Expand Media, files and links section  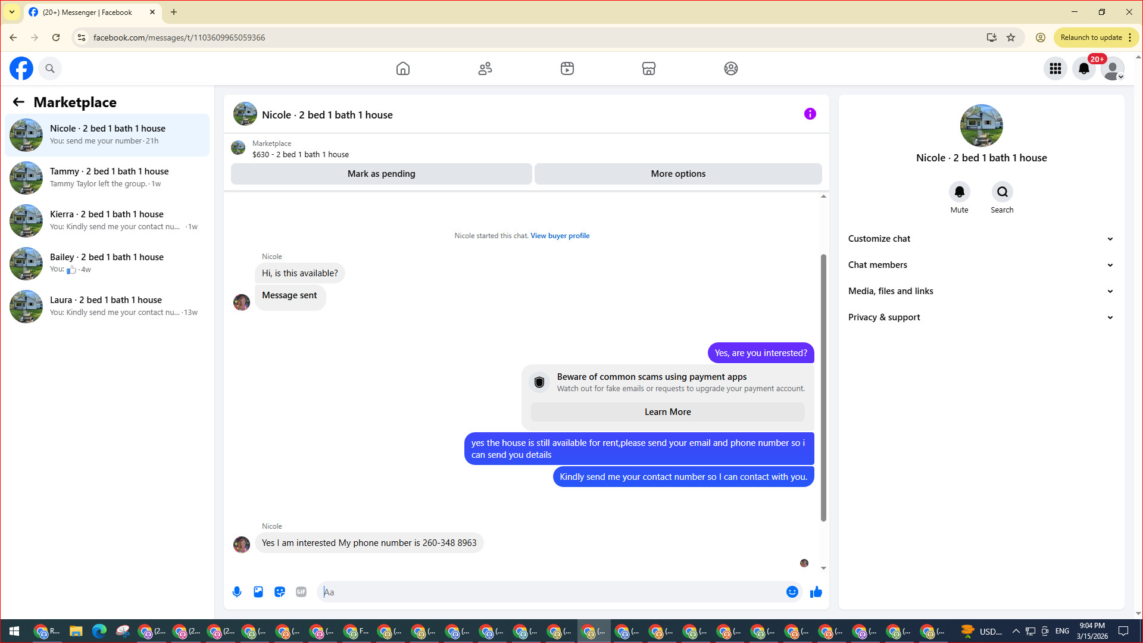tap(981, 291)
